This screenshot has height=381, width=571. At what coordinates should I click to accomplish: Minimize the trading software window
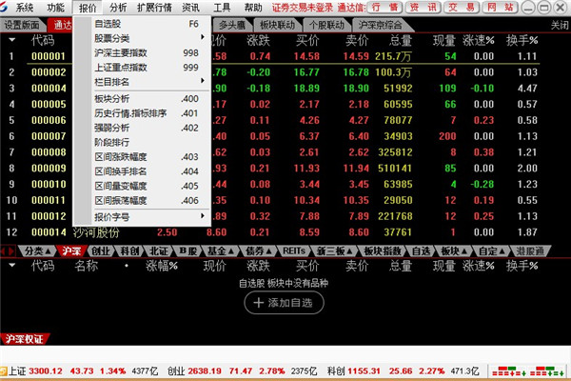[528, 8]
